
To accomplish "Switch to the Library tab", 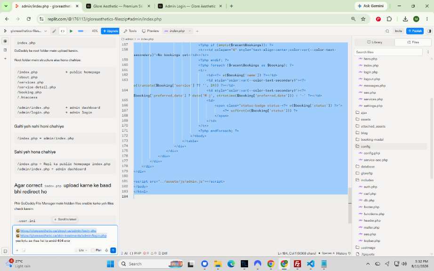I will pyautogui.click(x=375, y=42).
